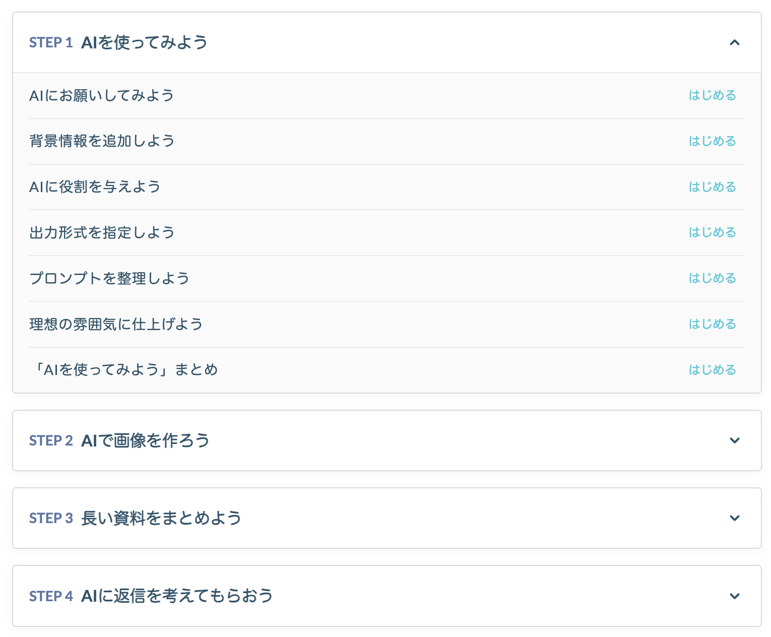
Task: Start the 「AIを使ってみよう」まとめ lesson
Action: pos(712,369)
